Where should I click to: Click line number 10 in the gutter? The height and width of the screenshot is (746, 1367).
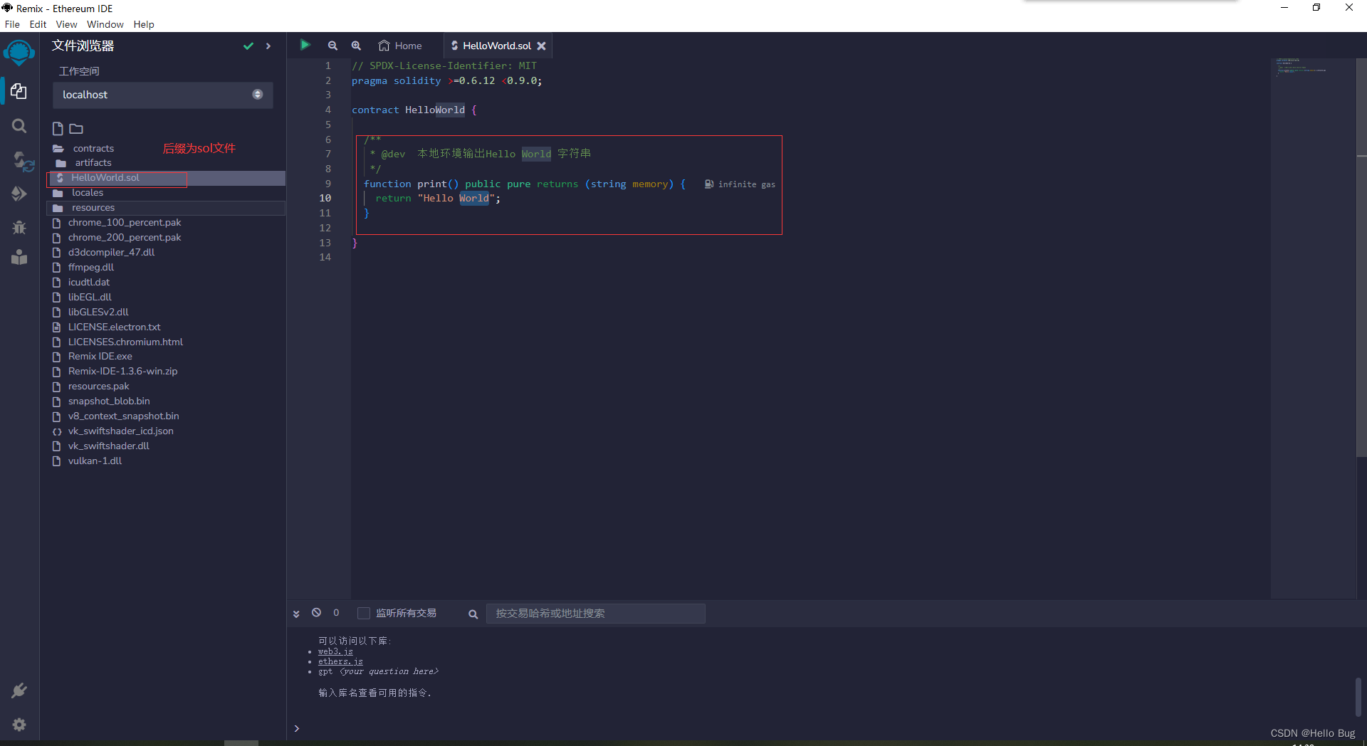click(x=325, y=198)
